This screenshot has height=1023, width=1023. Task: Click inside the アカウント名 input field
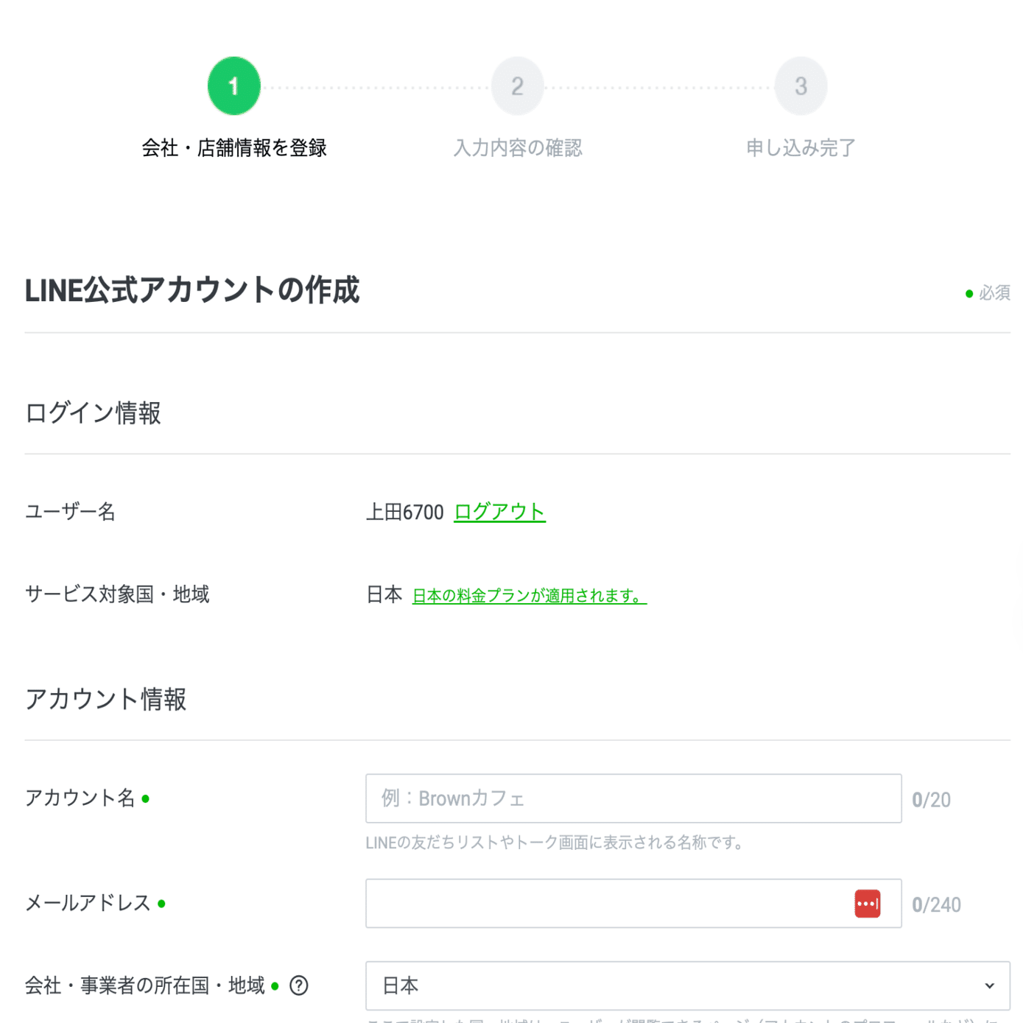point(633,798)
